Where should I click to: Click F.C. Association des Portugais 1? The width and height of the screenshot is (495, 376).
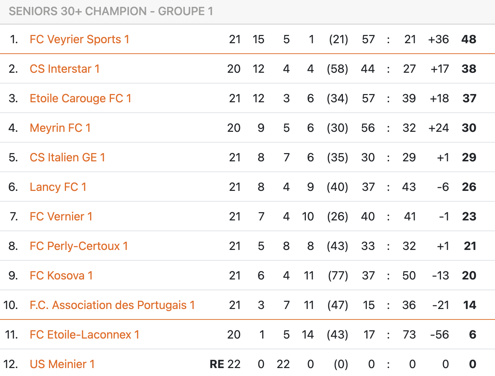(112, 305)
